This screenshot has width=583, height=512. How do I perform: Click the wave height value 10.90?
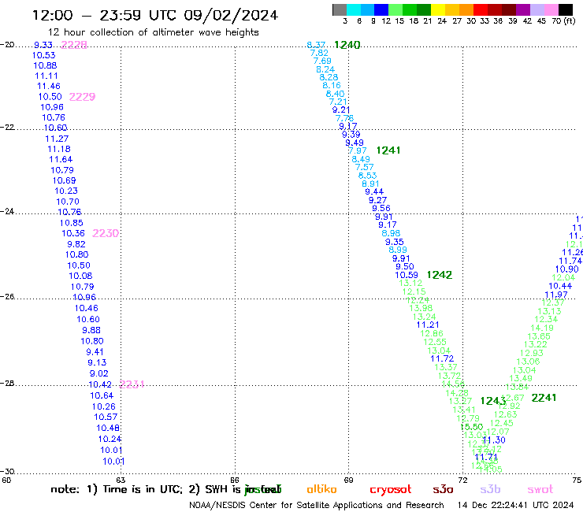[567, 269]
